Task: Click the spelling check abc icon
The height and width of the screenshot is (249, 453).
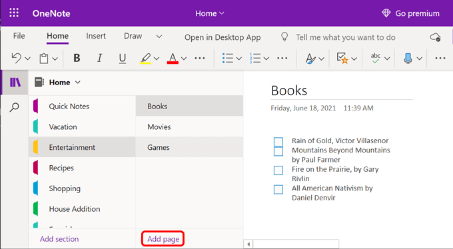Action: tap(376, 58)
